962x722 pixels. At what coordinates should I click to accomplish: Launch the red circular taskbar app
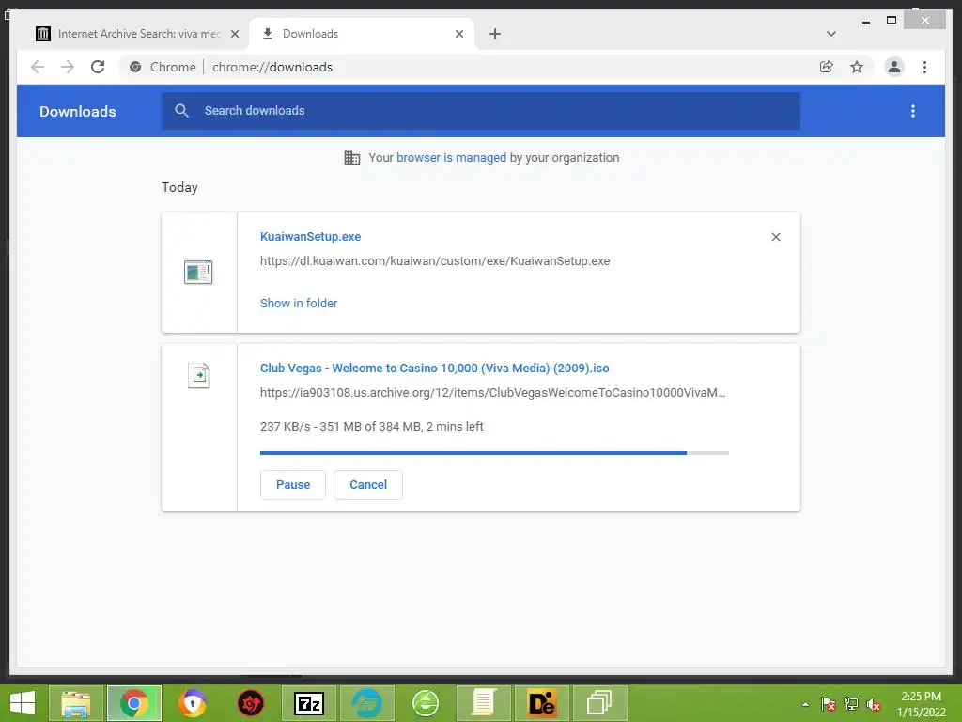point(250,703)
